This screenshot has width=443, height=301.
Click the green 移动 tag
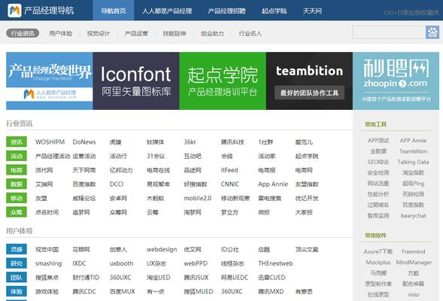(17, 198)
